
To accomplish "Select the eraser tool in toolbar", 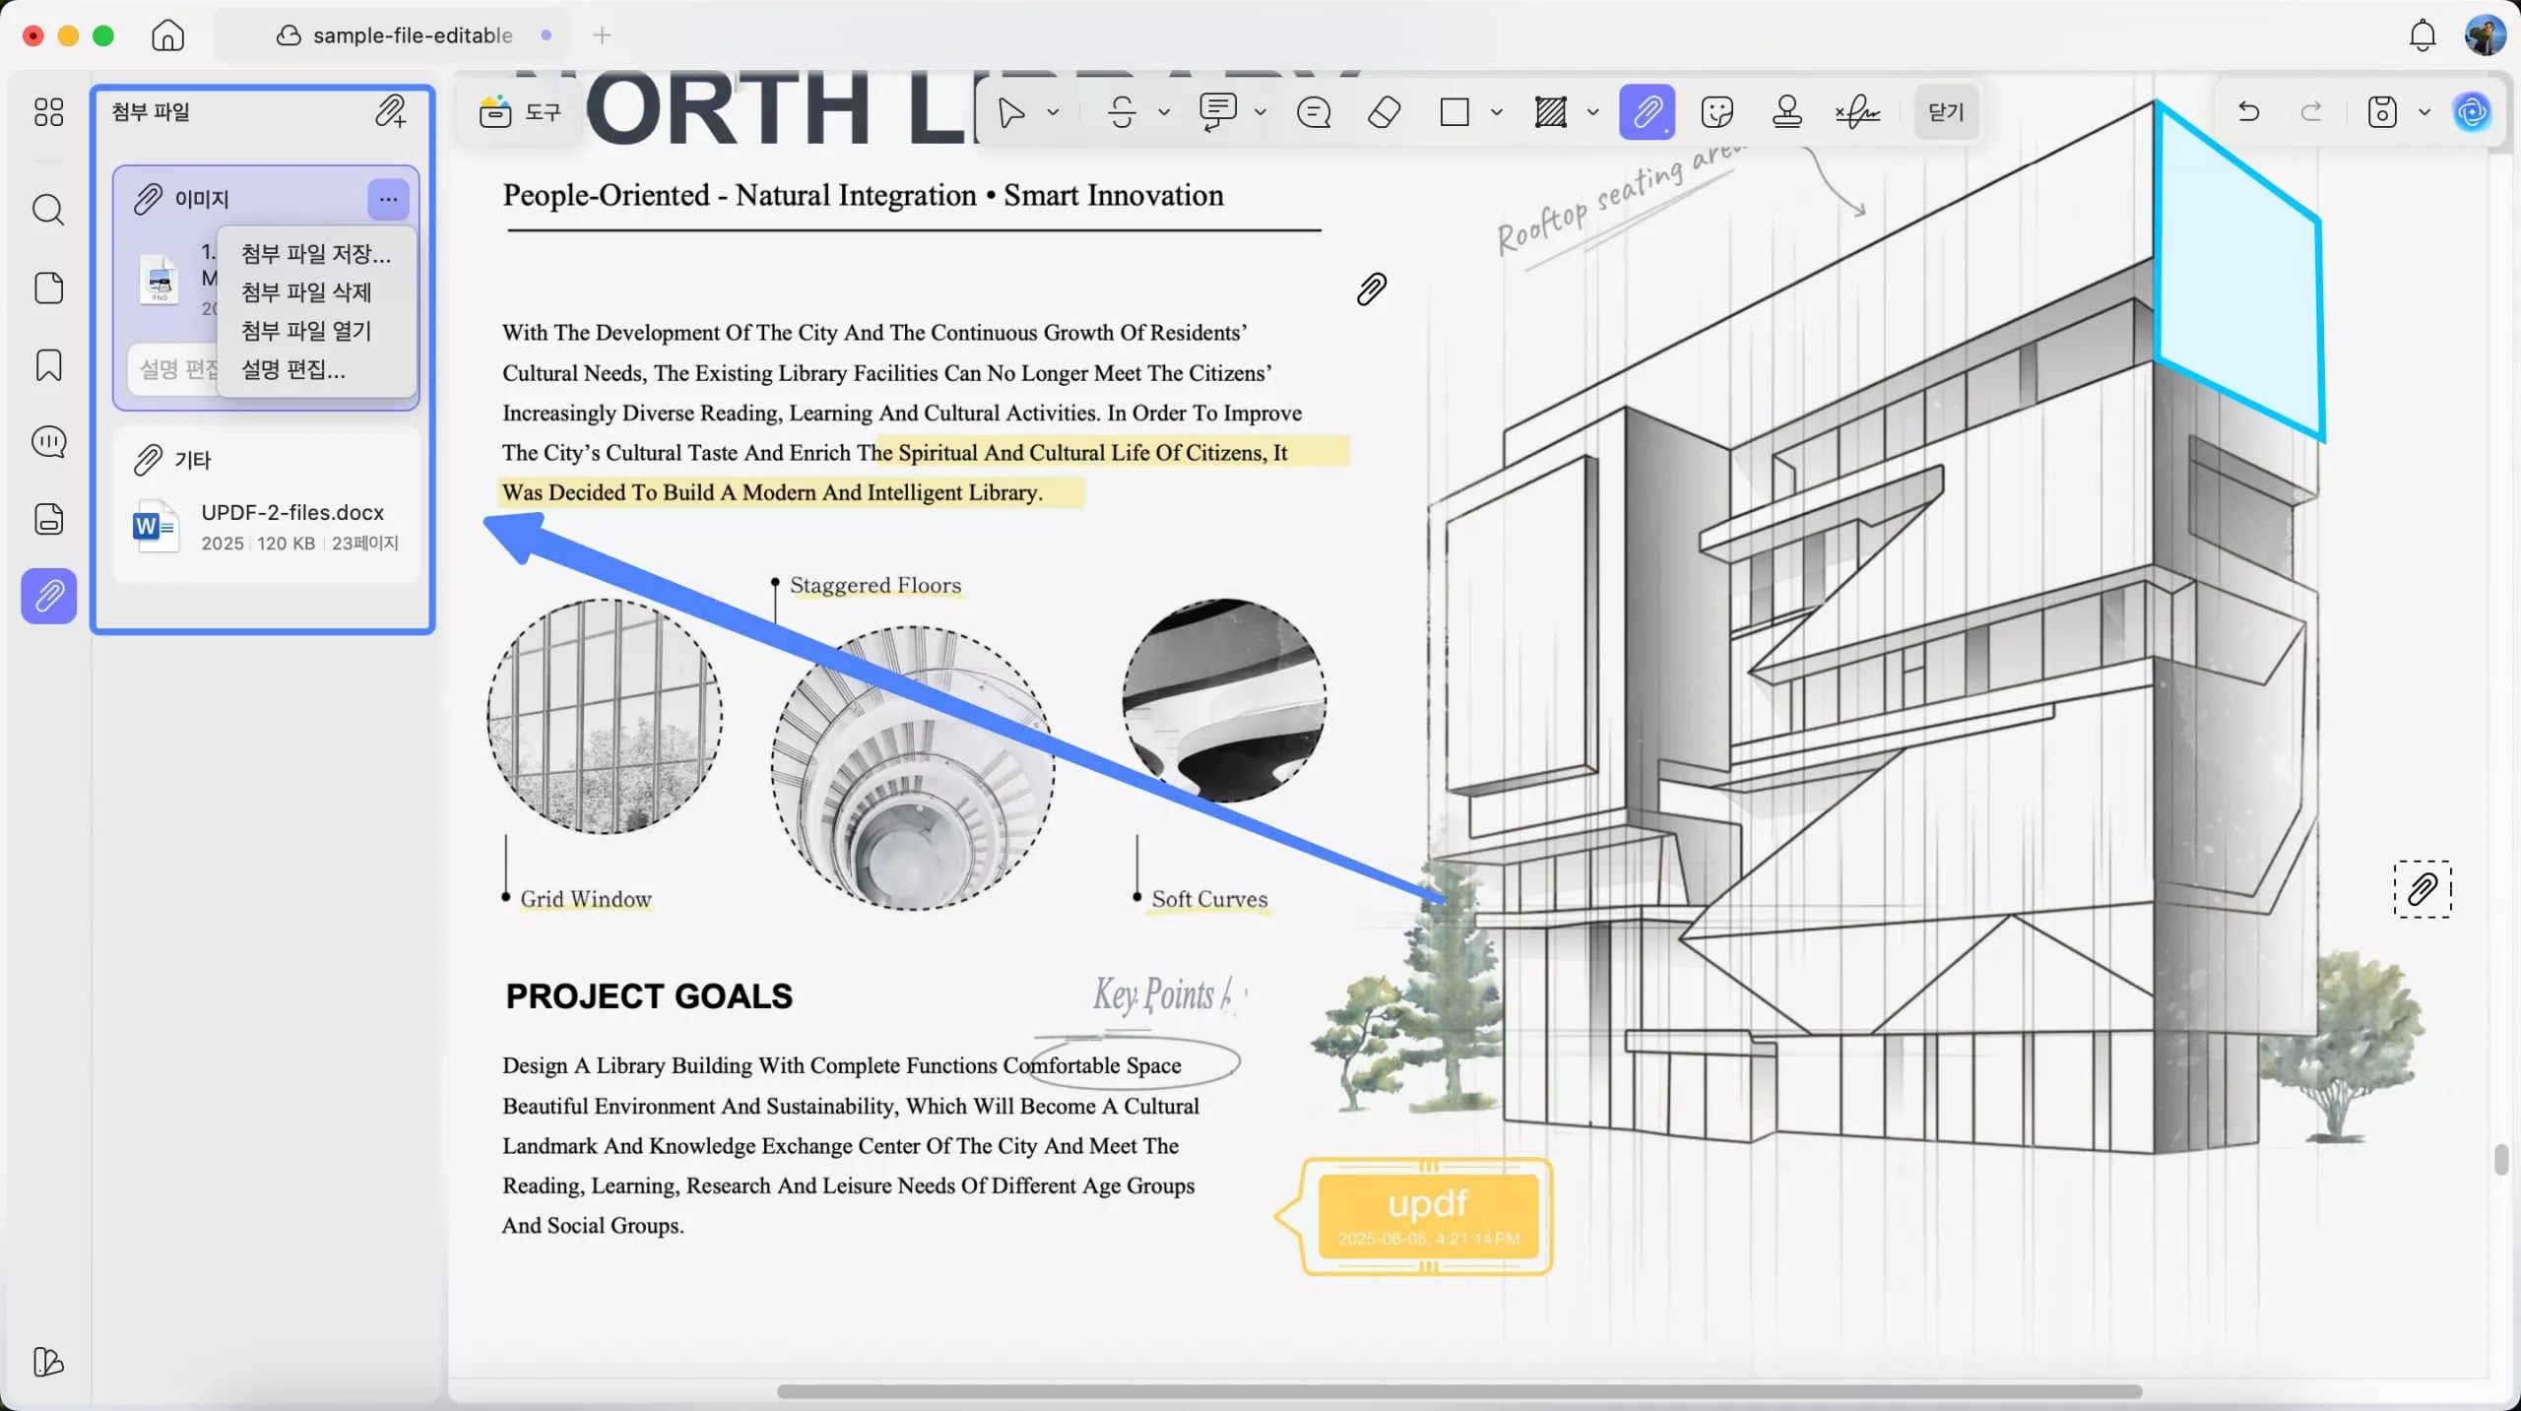I will [1384, 112].
